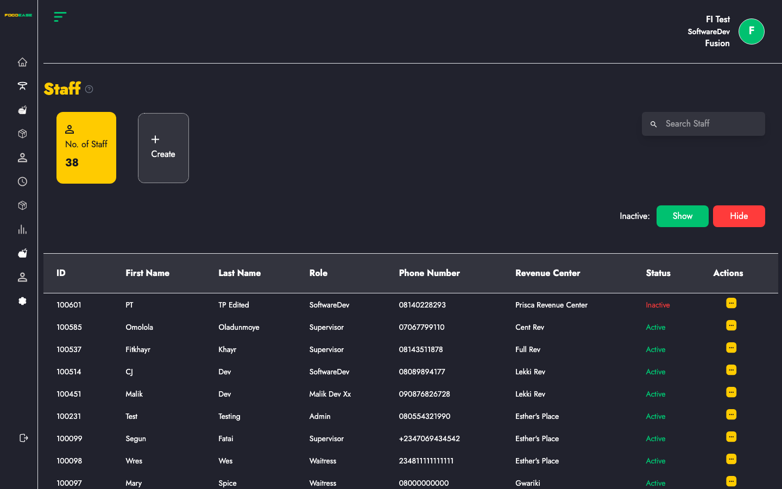The image size is (782, 489).
Task: Click into the Search Staff field
Action: pyautogui.click(x=703, y=124)
